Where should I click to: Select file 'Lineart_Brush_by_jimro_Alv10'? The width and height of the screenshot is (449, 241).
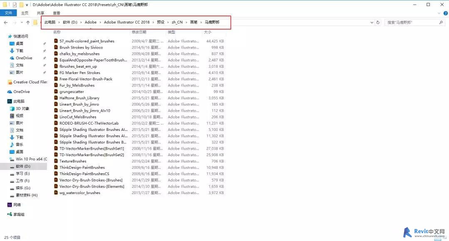click(85, 111)
